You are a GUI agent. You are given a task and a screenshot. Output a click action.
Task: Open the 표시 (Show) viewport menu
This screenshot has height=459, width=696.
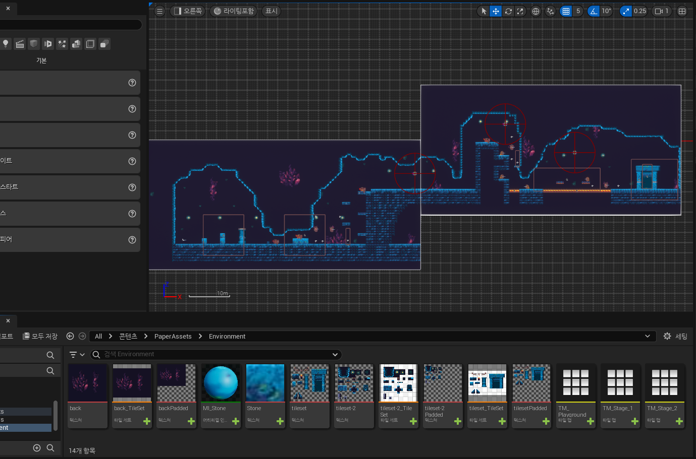pos(272,11)
